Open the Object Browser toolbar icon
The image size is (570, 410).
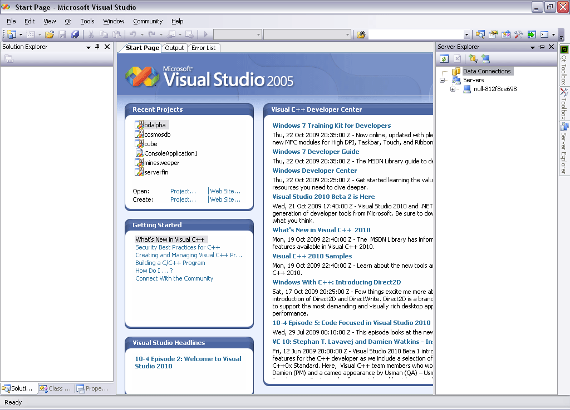pyautogui.click(x=505, y=34)
